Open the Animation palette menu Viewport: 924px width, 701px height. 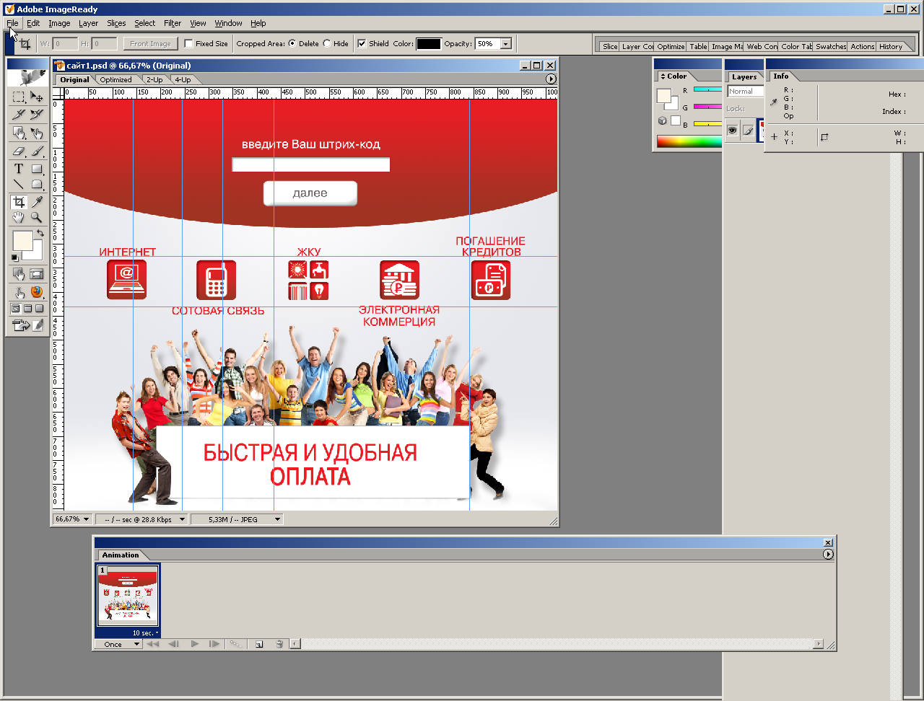(828, 555)
